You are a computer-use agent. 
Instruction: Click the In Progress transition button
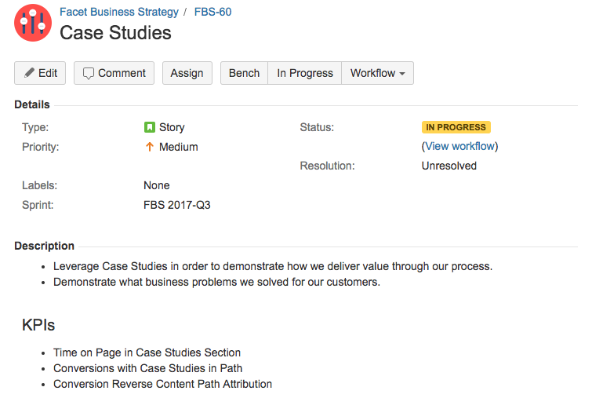pos(305,73)
